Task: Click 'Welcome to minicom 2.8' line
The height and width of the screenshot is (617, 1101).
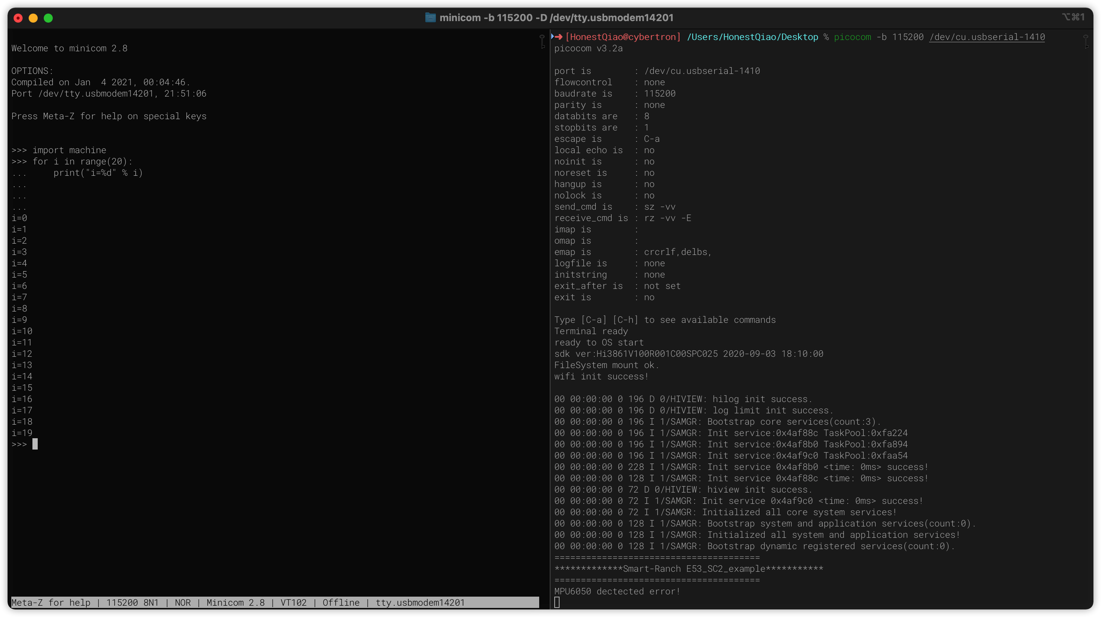Action: click(69, 48)
